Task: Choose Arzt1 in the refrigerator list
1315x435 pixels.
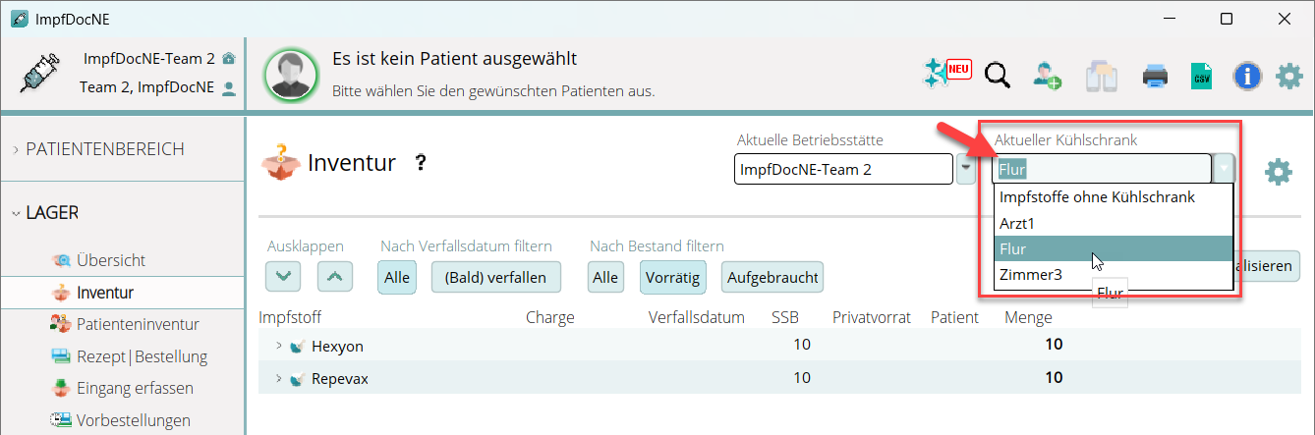Action: pos(1017,223)
